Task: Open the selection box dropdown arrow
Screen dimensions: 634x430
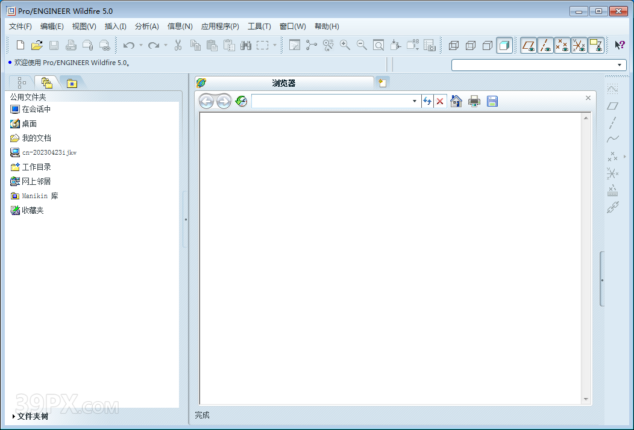Action: pyautogui.click(x=275, y=45)
